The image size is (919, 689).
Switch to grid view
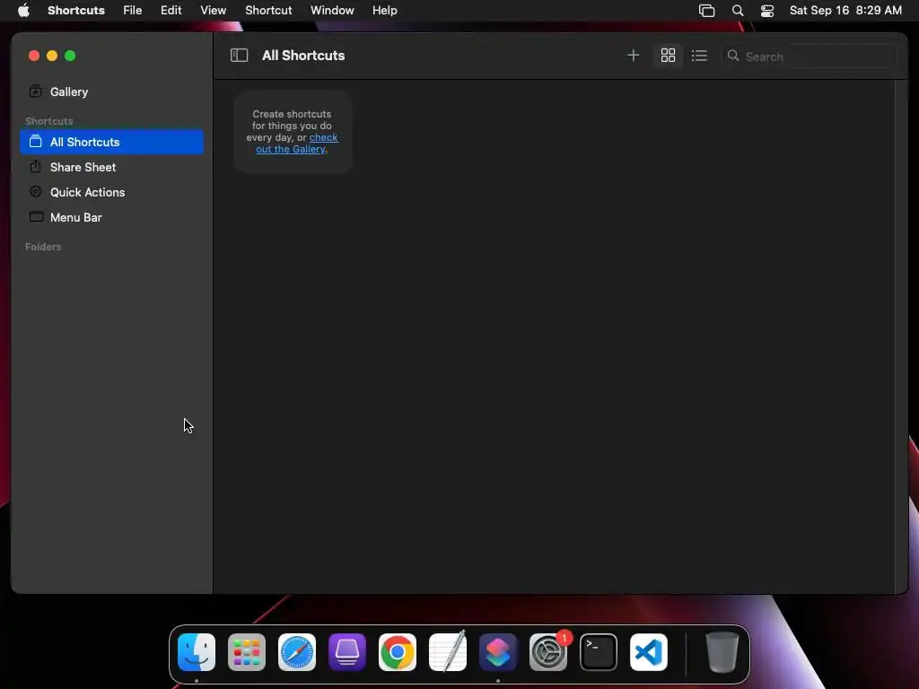668,56
